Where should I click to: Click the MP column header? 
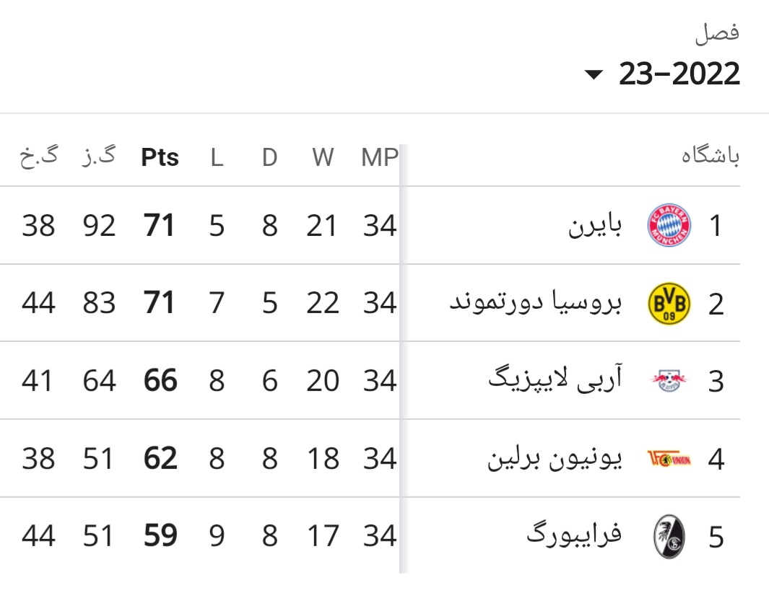[379, 157]
